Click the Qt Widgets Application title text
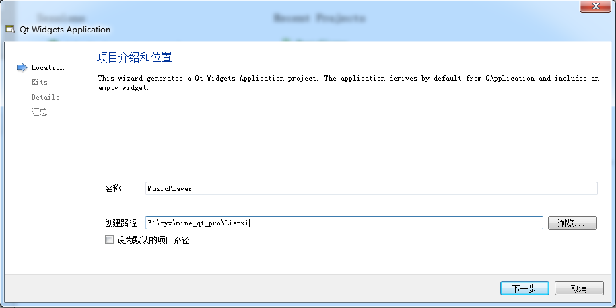The image size is (616, 308). coord(65,30)
